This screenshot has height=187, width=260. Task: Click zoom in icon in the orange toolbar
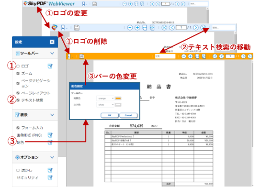[x=190, y=56]
